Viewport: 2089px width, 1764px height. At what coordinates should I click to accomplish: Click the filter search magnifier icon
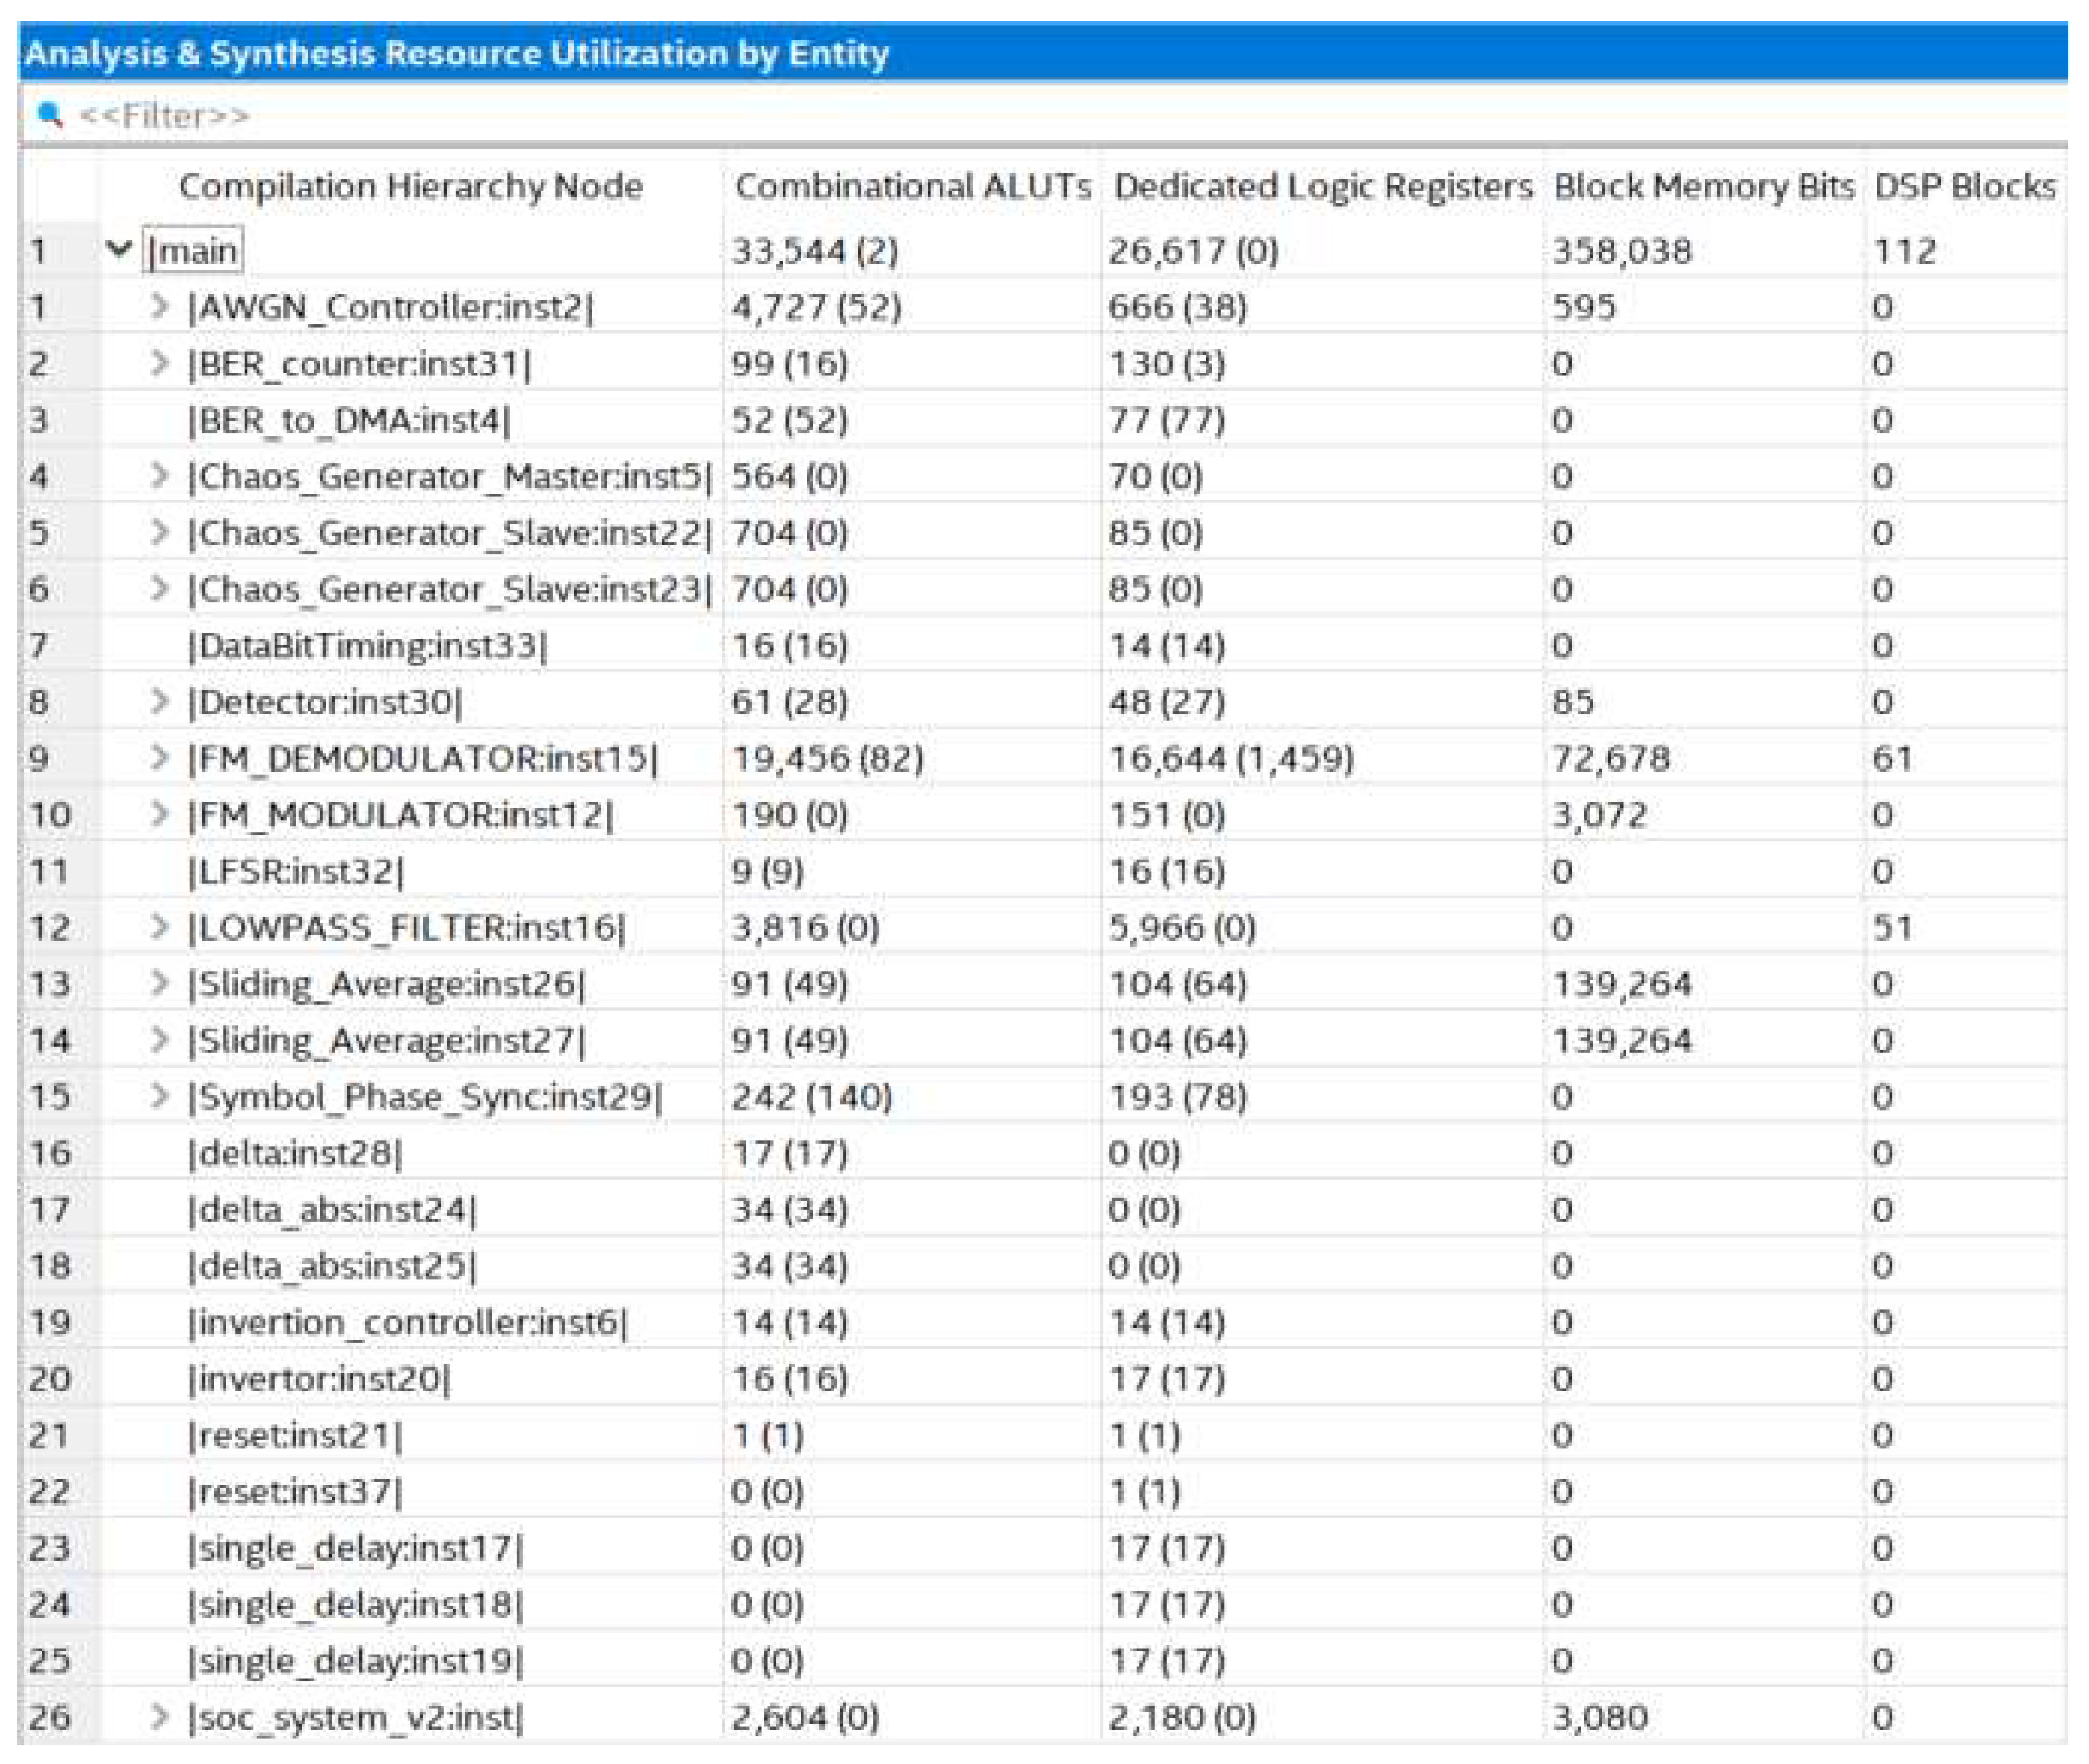click(49, 115)
